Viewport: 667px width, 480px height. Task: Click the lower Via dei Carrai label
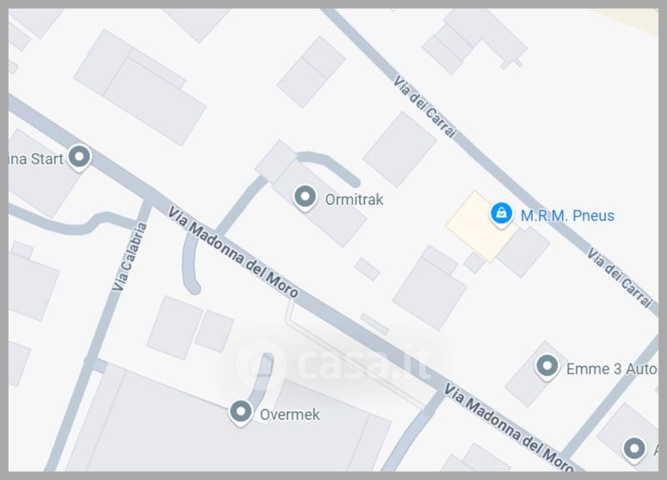tap(619, 278)
